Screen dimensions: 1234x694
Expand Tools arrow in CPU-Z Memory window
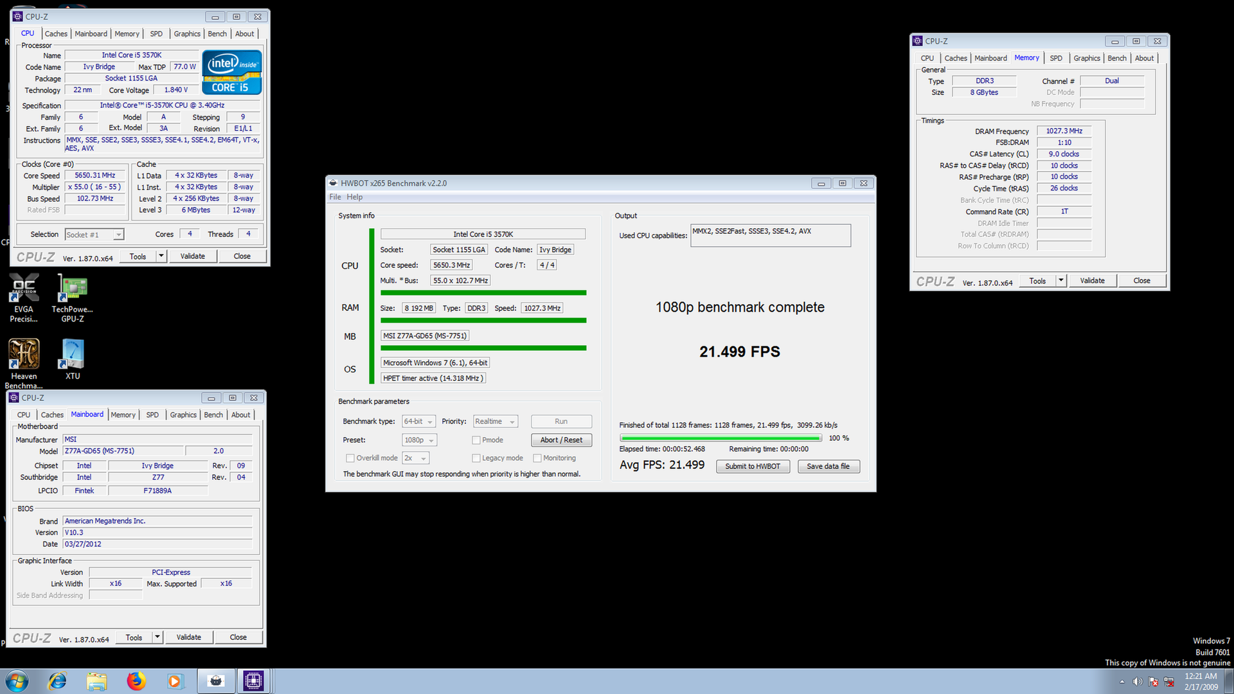pyautogui.click(x=1061, y=281)
